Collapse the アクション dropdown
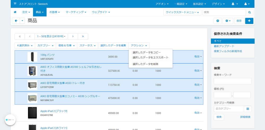 [139, 46]
